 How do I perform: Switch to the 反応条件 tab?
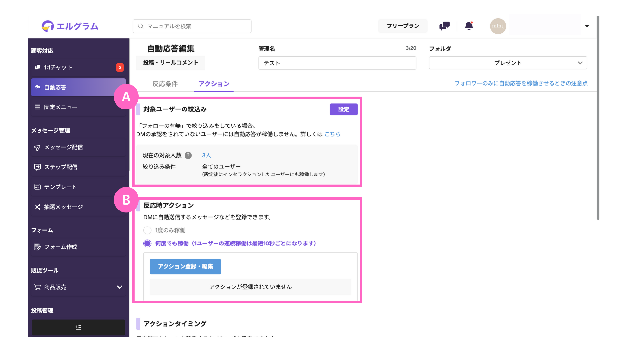point(165,84)
